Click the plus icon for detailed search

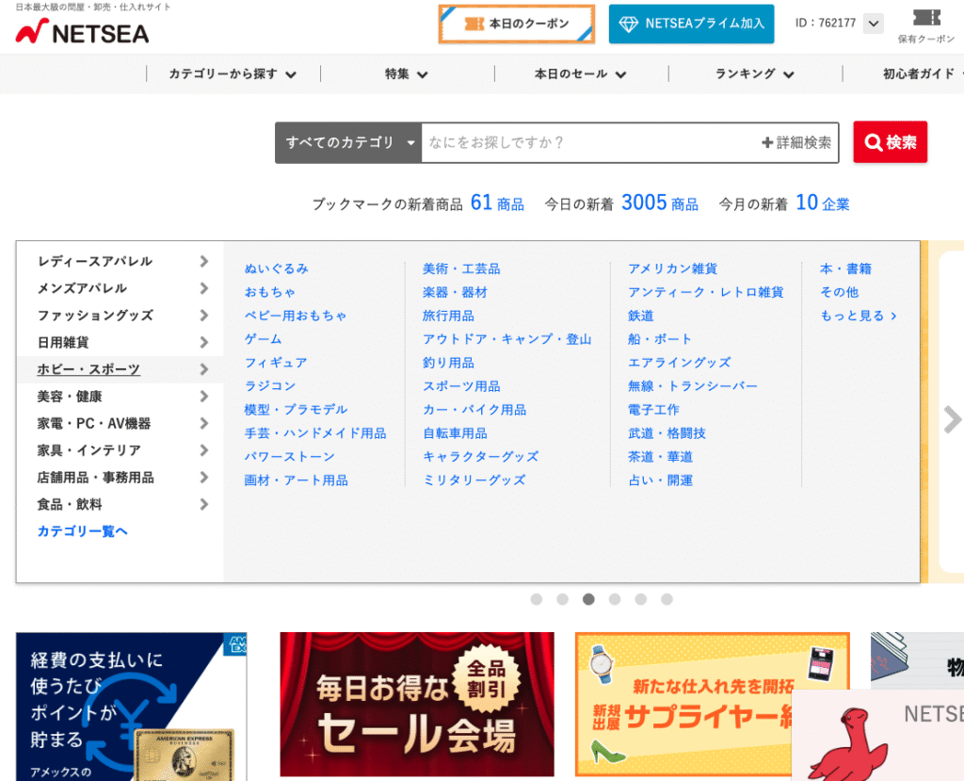click(x=767, y=143)
